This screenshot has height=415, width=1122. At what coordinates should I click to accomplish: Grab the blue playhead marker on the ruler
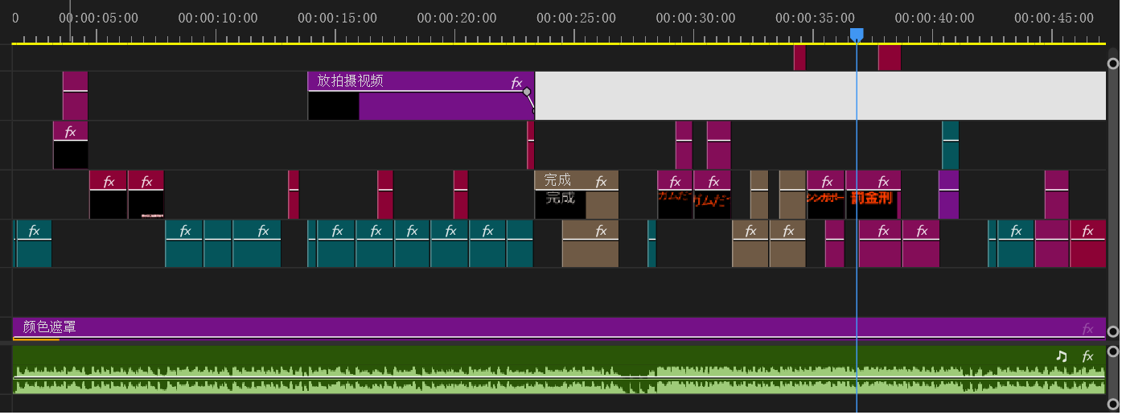857,34
